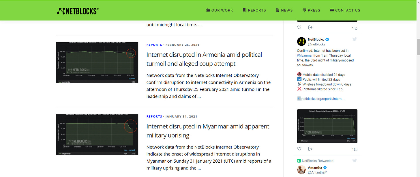Open @AmanthaP handle link
The image size is (420, 177).
[317, 172]
